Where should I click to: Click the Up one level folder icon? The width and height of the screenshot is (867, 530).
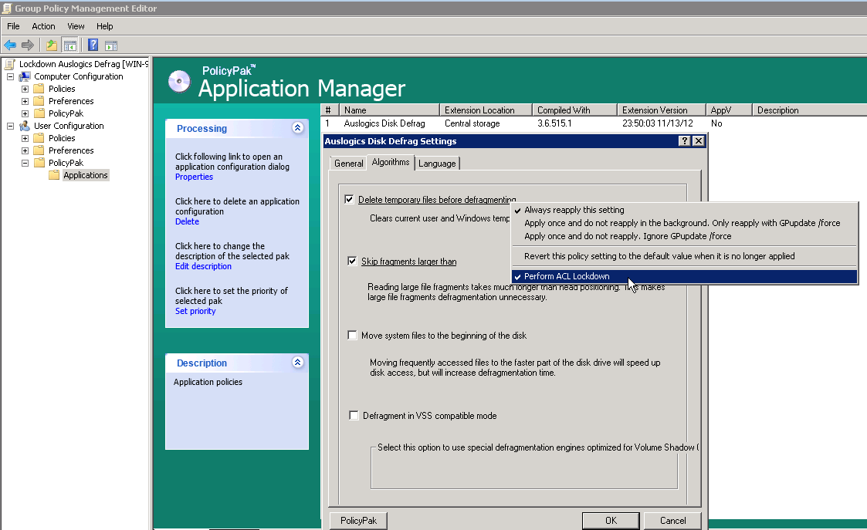[51, 45]
